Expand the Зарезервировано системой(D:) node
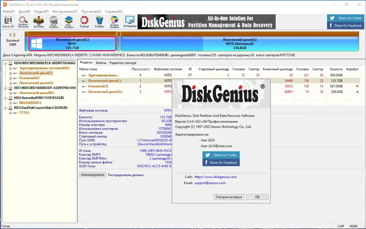 [x=11, y=68]
